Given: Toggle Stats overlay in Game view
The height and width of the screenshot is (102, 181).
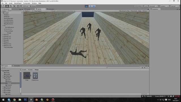Looking at the screenshot, I should coord(140,11).
